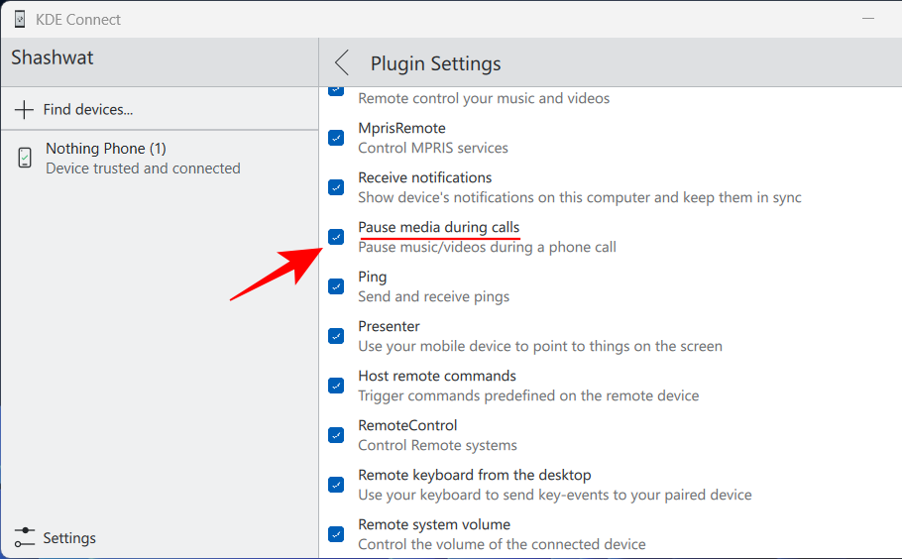Toggle Remote keyboard from the desktop checkbox
The width and height of the screenshot is (902, 559).
click(x=336, y=485)
